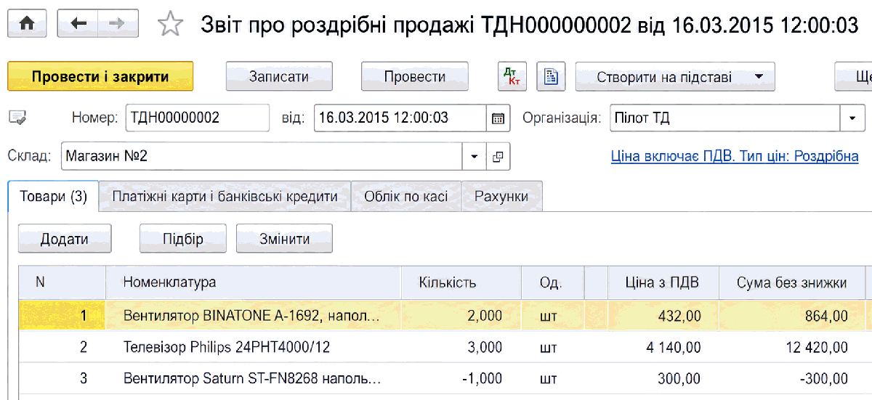Add a row with Додати
872x400 pixels.
click(65, 239)
